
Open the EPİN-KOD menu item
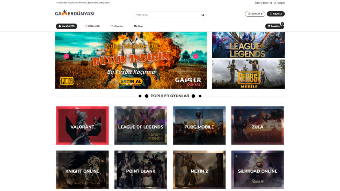coord(92,26)
